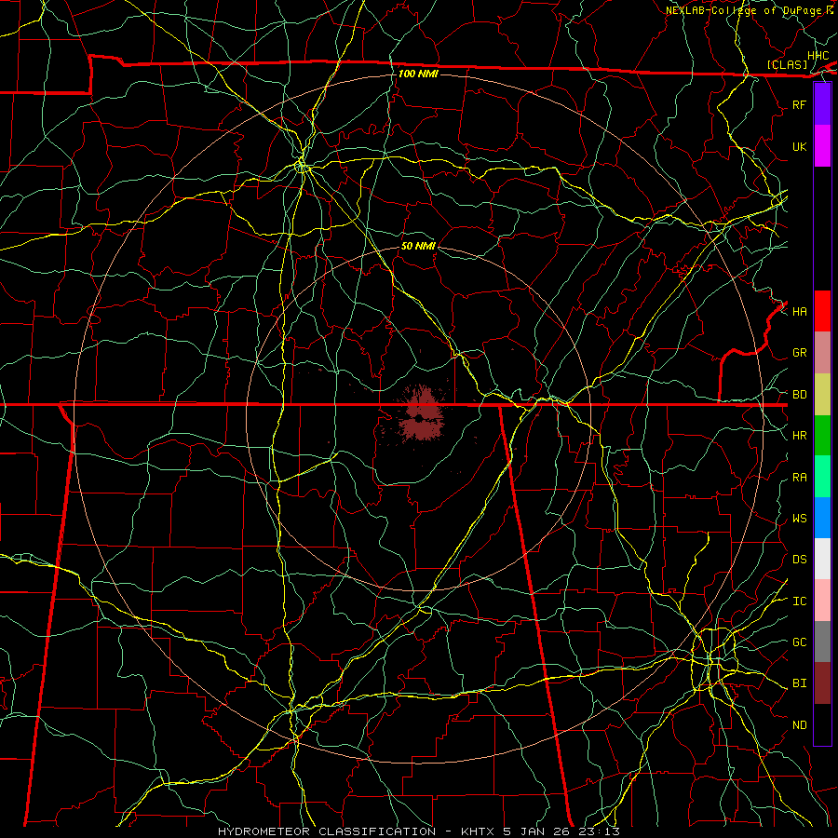Screen dimensions: 838x838
Task: Click the RA legend label
Action: (x=800, y=478)
